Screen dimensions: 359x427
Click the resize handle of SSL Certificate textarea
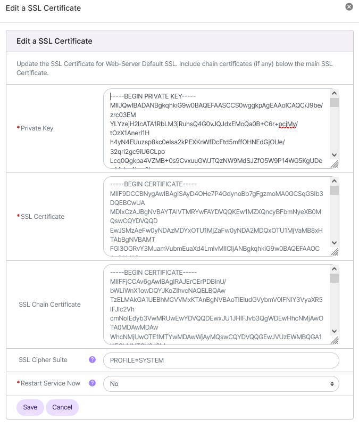point(335,251)
